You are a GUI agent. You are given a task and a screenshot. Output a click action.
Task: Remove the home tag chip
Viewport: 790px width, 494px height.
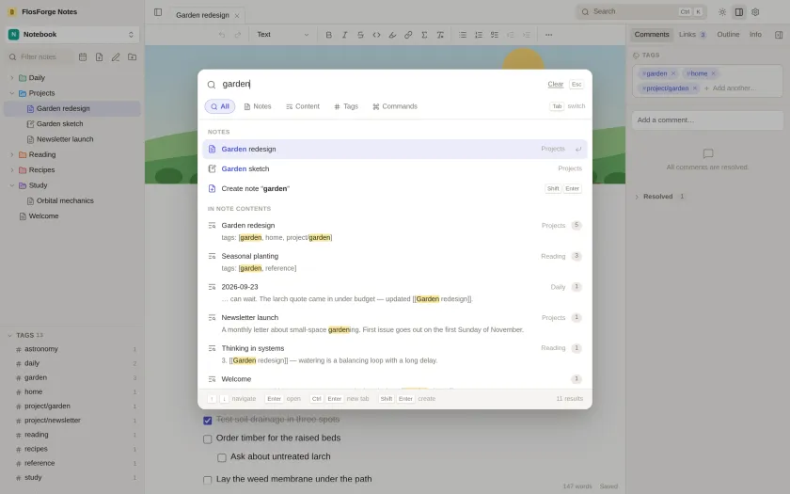[x=713, y=73]
